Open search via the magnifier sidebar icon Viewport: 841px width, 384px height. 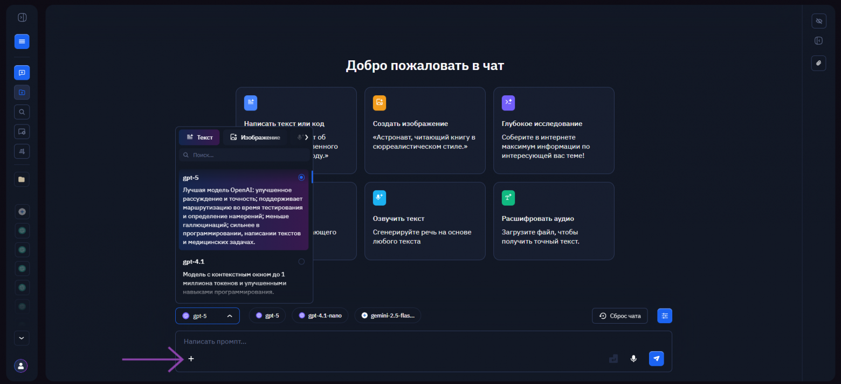pyautogui.click(x=22, y=111)
